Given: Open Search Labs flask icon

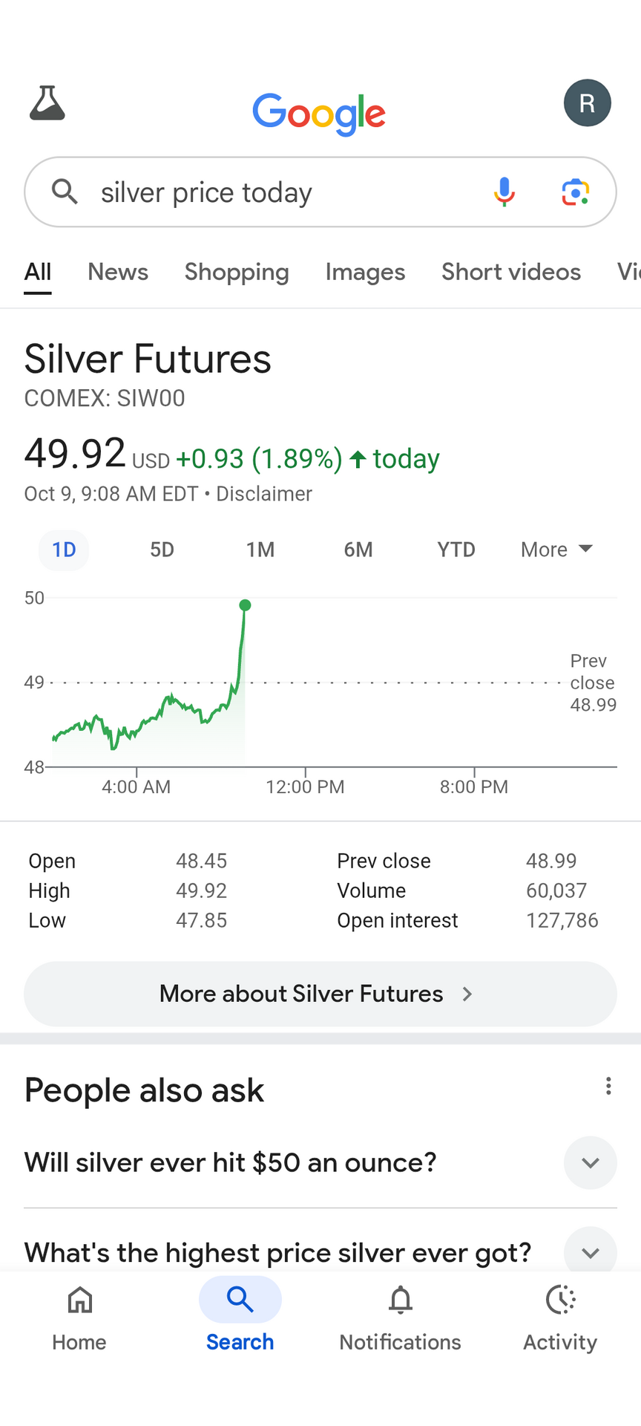Looking at the screenshot, I should click(47, 103).
